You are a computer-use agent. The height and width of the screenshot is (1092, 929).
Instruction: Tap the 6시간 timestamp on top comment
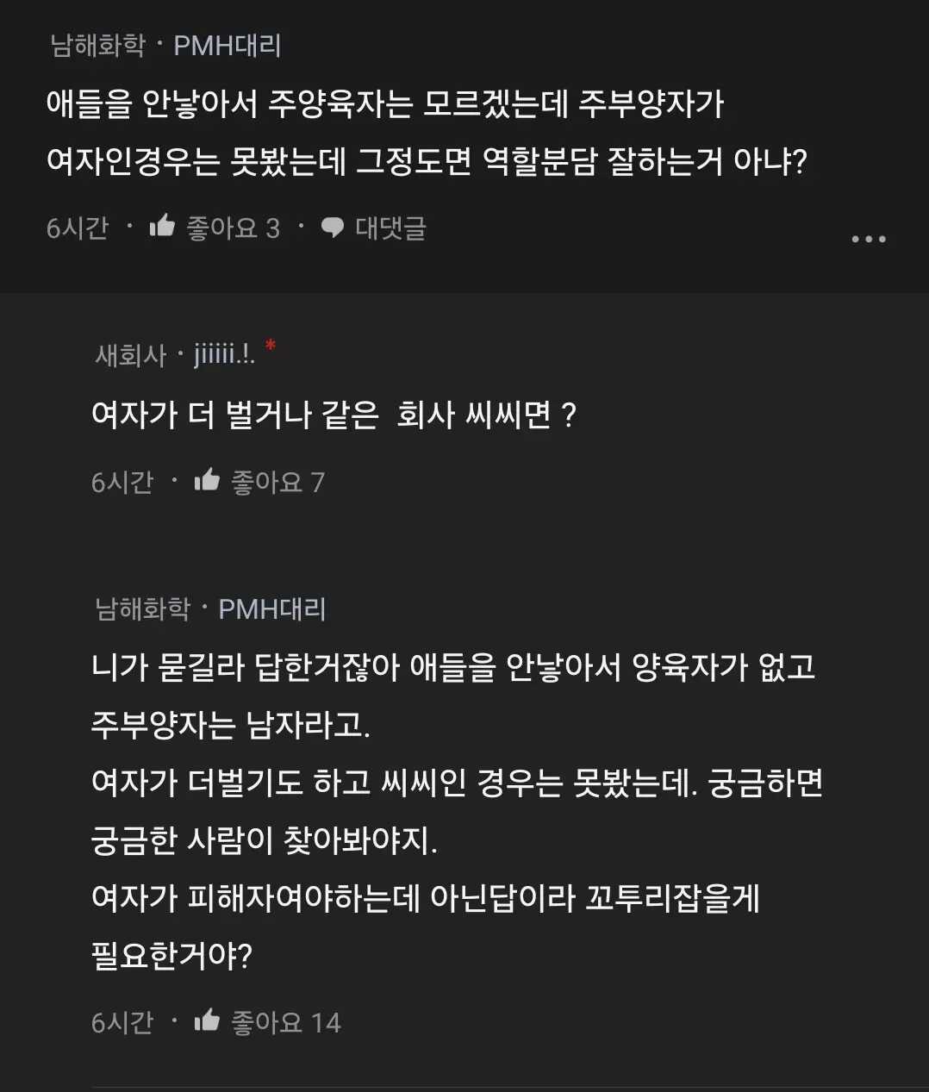tap(78, 228)
